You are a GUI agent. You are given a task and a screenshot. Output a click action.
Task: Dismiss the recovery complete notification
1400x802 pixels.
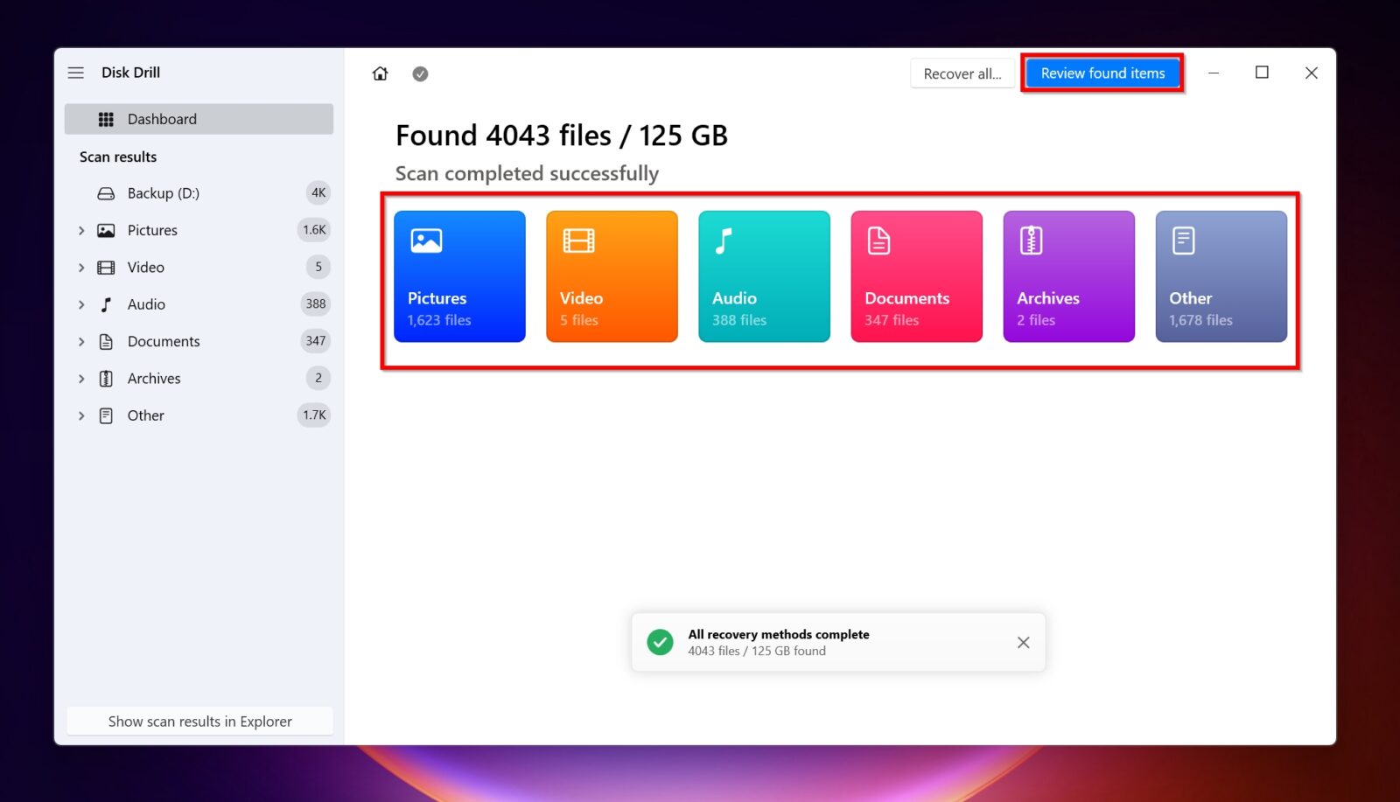click(1023, 642)
